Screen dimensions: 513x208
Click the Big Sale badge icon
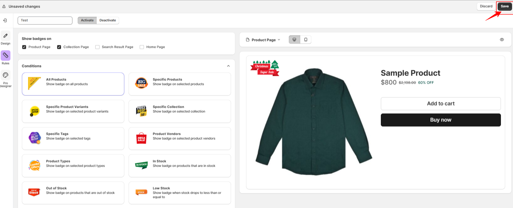click(141, 83)
